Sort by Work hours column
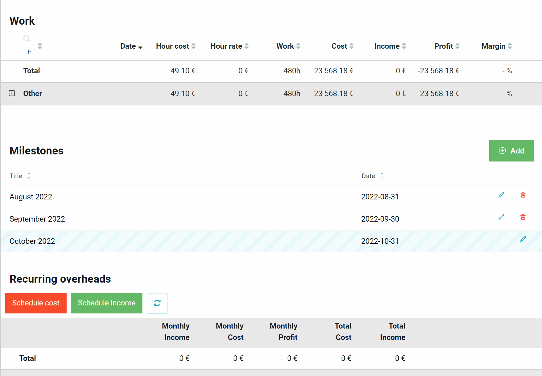Viewport: 542px width, 376px height. click(x=289, y=46)
